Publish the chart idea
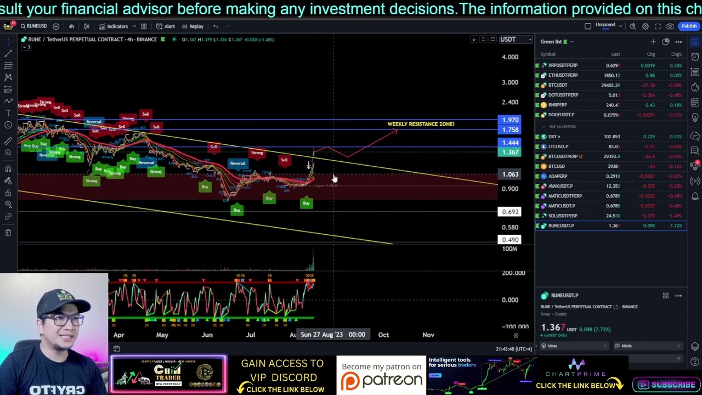The image size is (702, 395). (689, 26)
